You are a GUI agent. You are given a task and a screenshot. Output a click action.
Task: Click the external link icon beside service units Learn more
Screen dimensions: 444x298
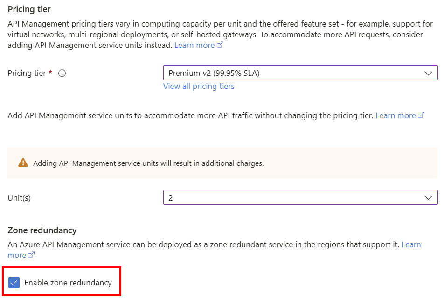[420, 115]
